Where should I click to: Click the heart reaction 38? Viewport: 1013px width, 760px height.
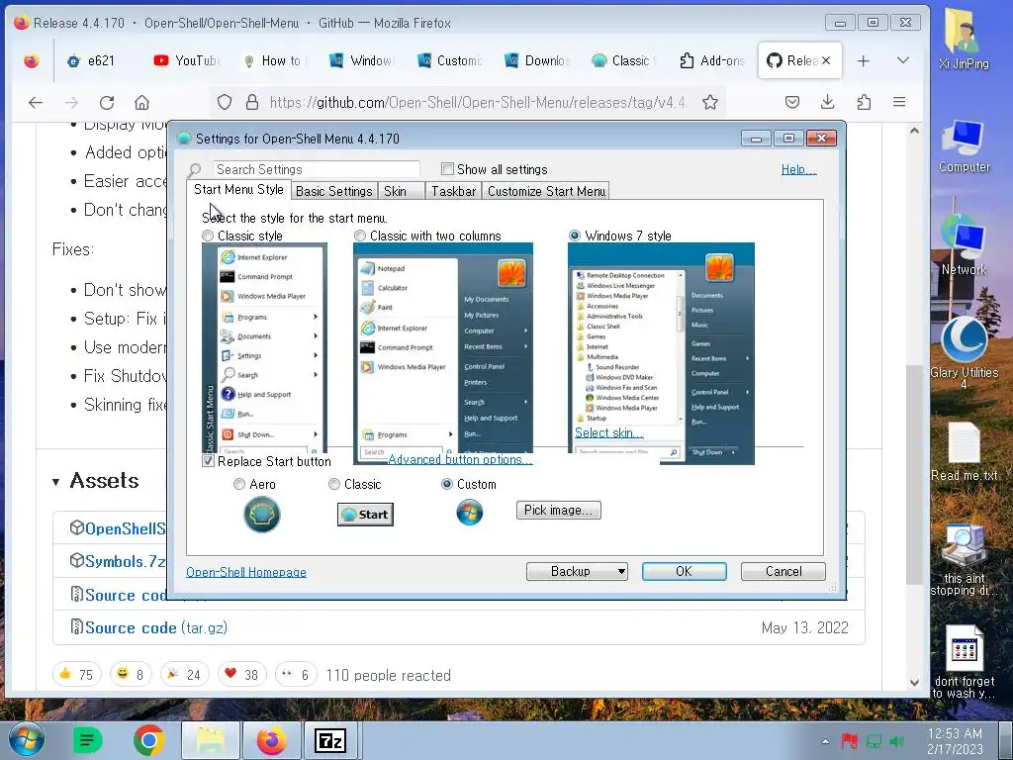[241, 675]
